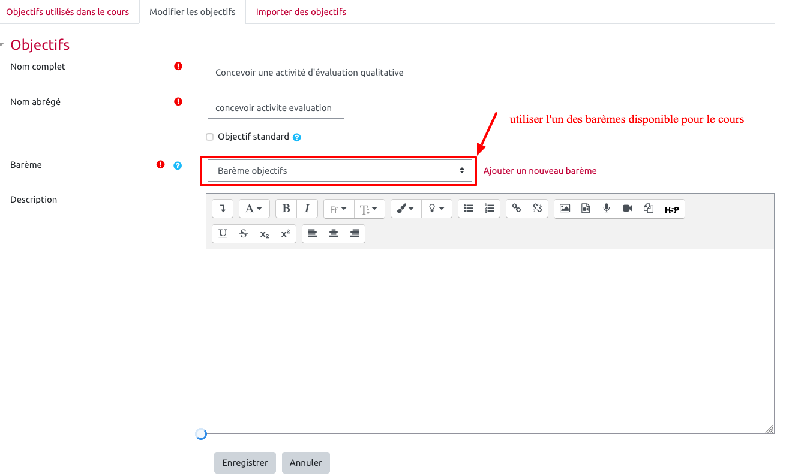This screenshot has width=792, height=476.
Task: Expand the paragraph styles dropdown
Action: coord(254,209)
